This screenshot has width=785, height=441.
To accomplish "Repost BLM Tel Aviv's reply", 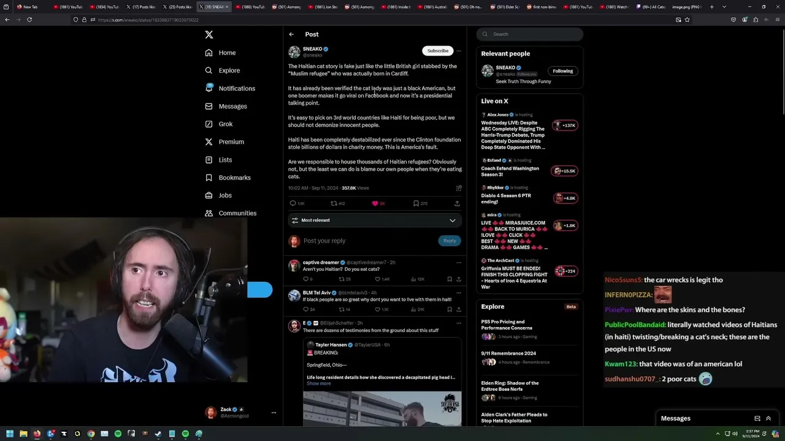I will pos(342,309).
